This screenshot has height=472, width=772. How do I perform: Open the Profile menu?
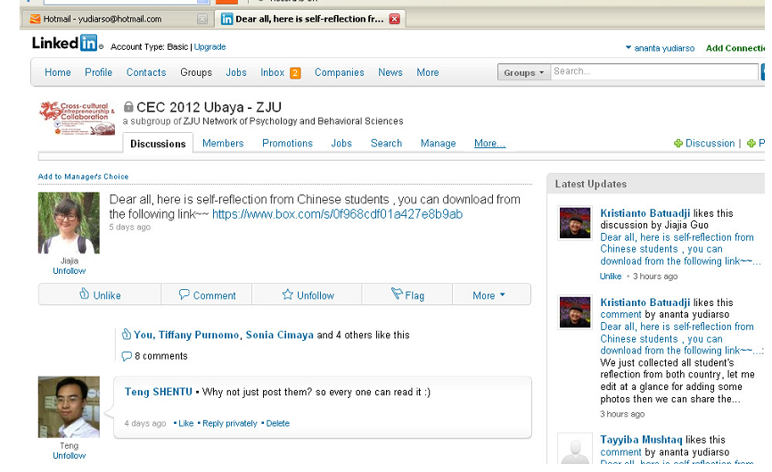(98, 72)
